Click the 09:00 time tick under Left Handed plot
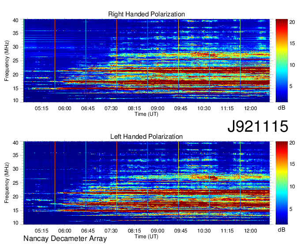300x244 pixels. [157, 231]
